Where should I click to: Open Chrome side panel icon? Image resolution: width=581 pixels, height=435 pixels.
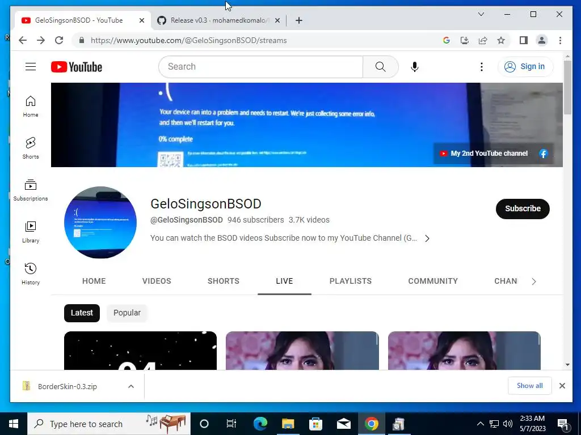[x=523, y=40]
